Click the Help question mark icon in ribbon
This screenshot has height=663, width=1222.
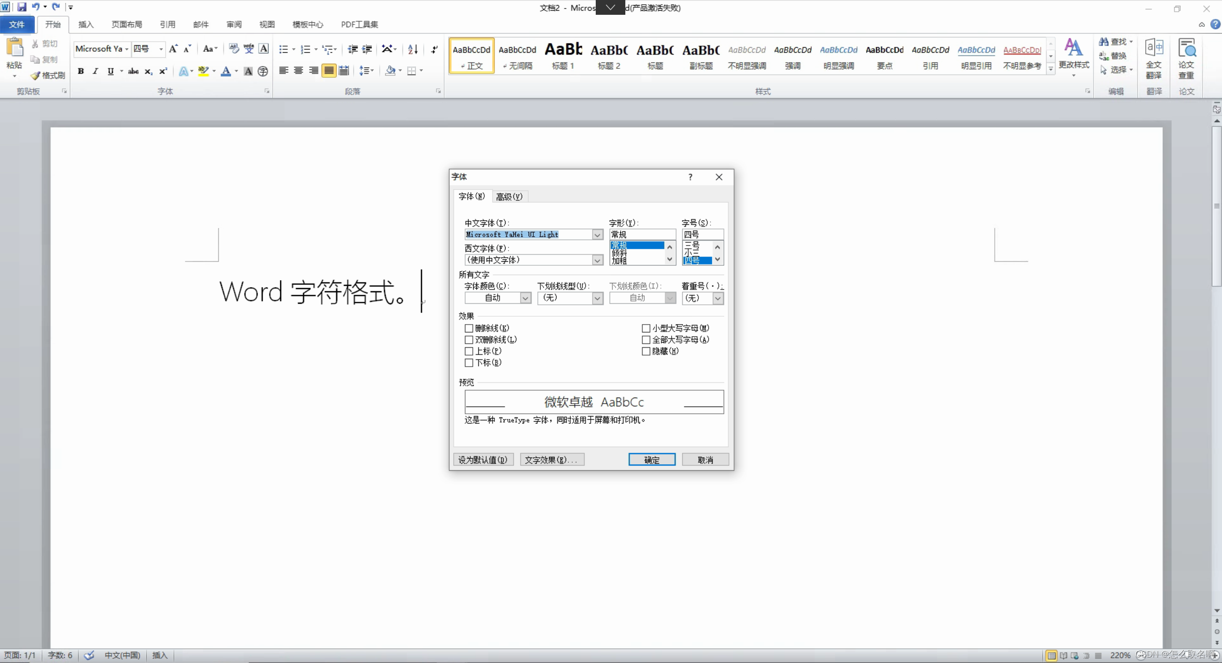coord(1216,25)
